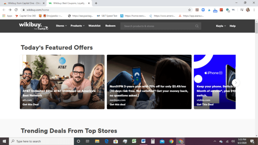Close the Wikibuy from Capital One tab
Image resolution: width=258 pixels, height=145 pixels.
pyautogui.click(x=43, y=3)
